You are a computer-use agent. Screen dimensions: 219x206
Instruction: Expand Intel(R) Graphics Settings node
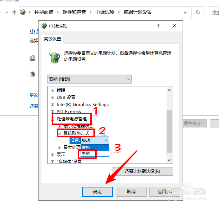tap(52, 105)
